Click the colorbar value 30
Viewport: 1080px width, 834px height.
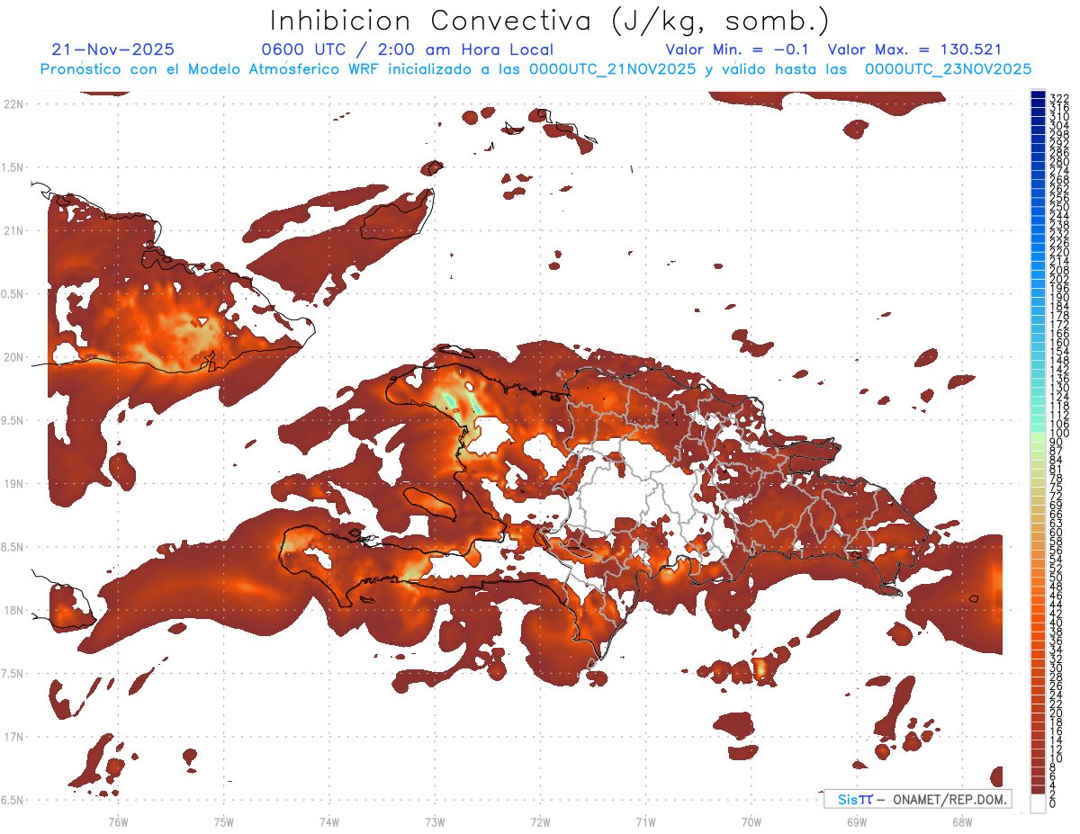1057,668
